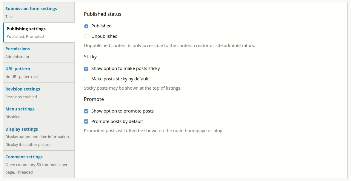Screen dimensions: 351x181
Task: Switch to the Menu settings tab
Action: (20, 109)
